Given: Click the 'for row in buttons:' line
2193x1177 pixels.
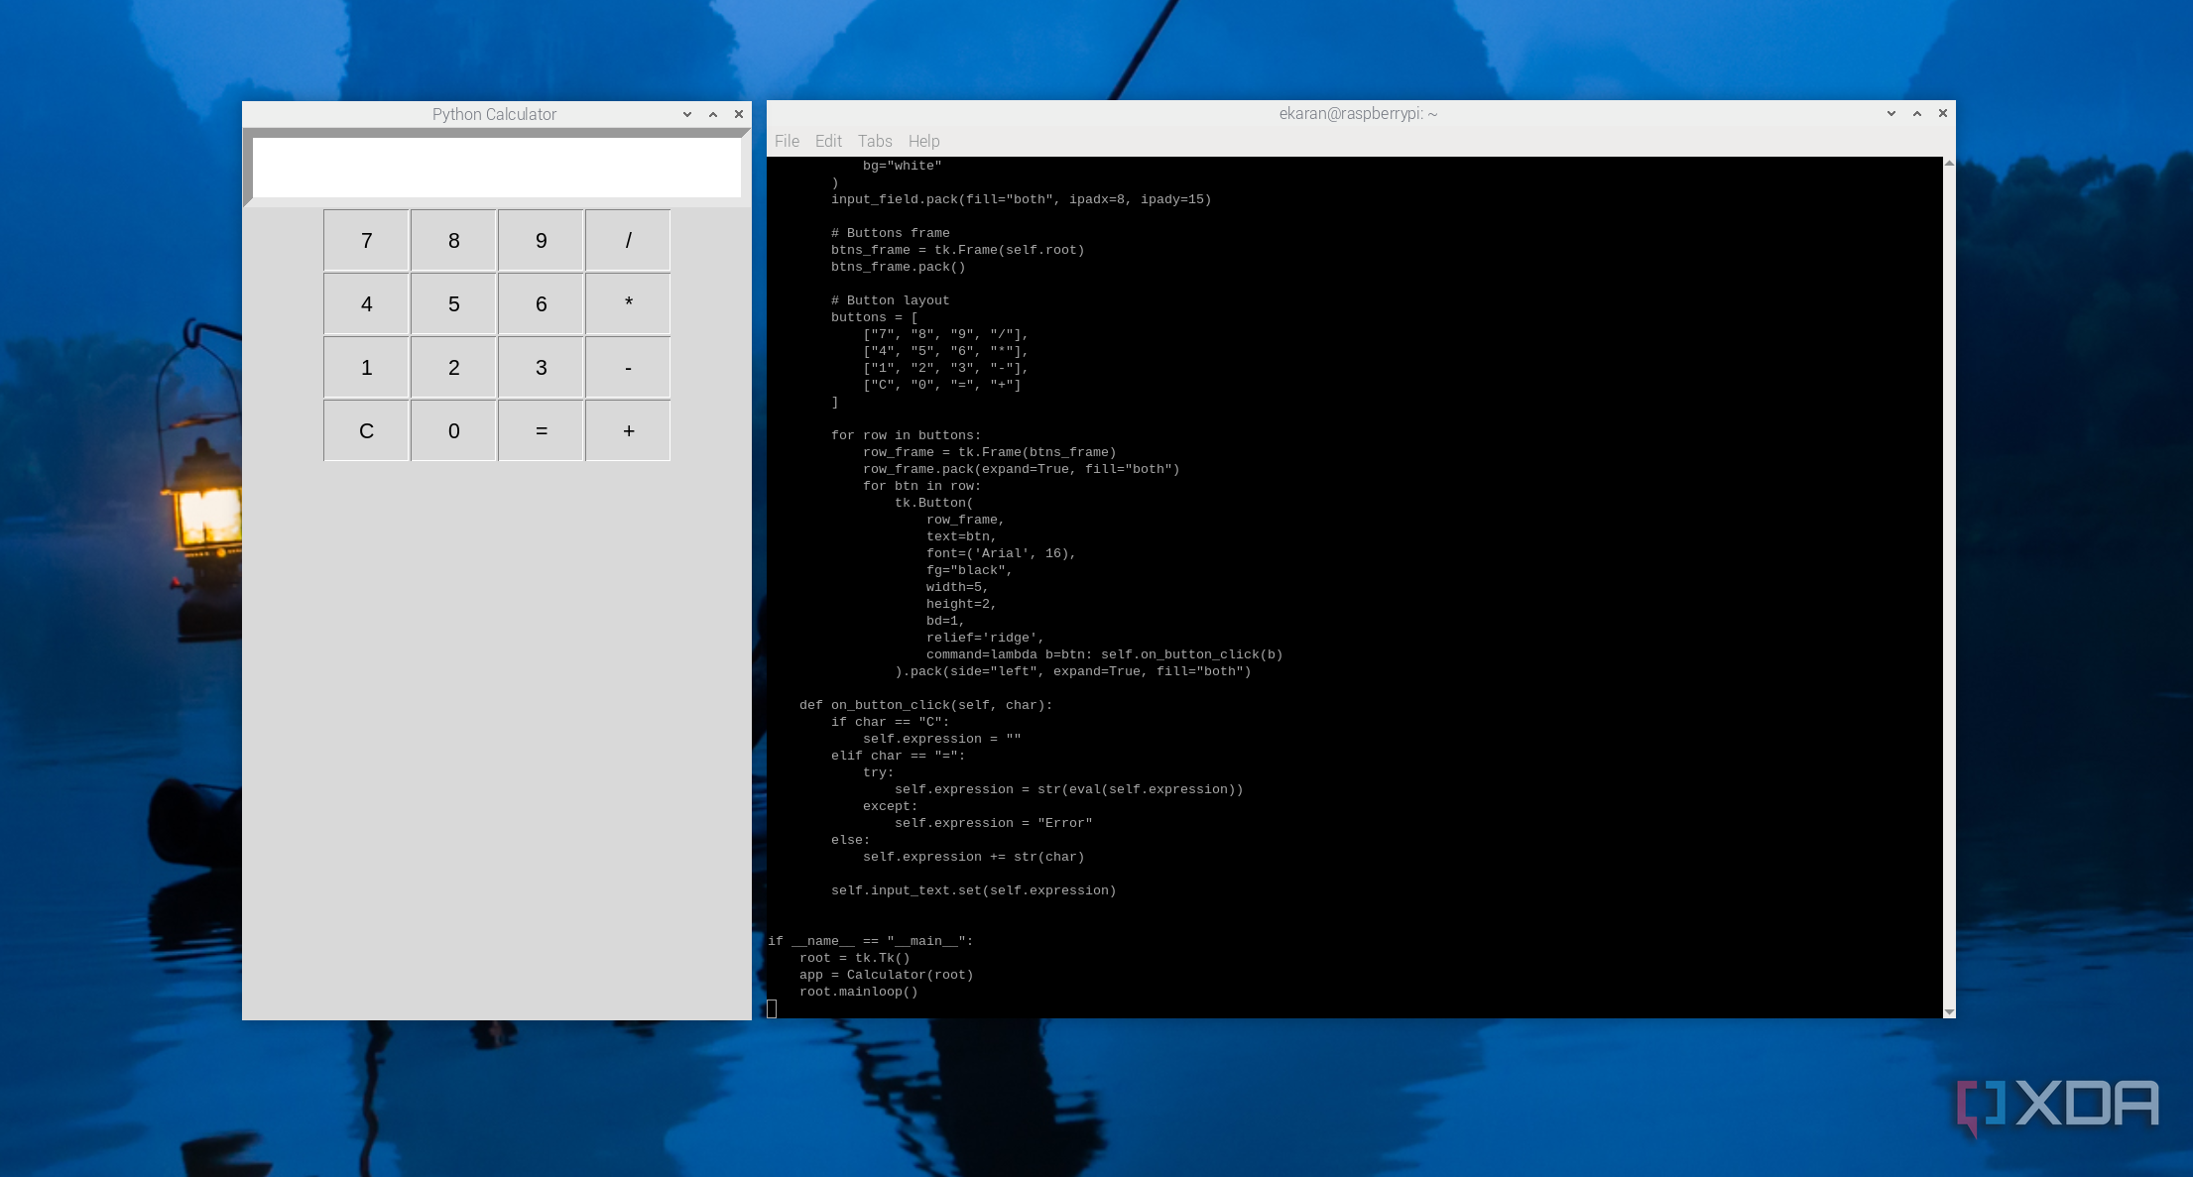Looking at the screenshot, I should [x=906, y=435].
